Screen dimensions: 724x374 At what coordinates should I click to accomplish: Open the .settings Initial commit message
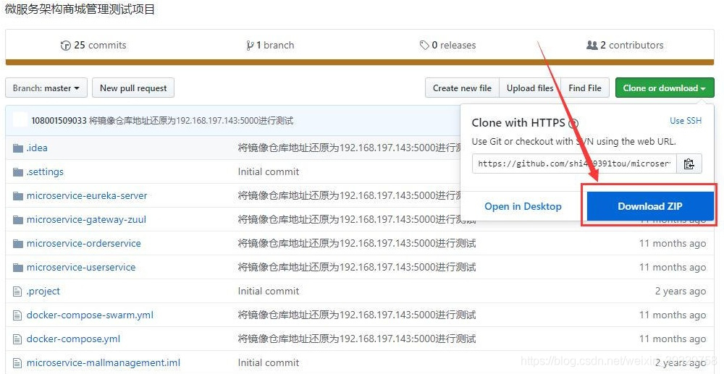[269, 171]
